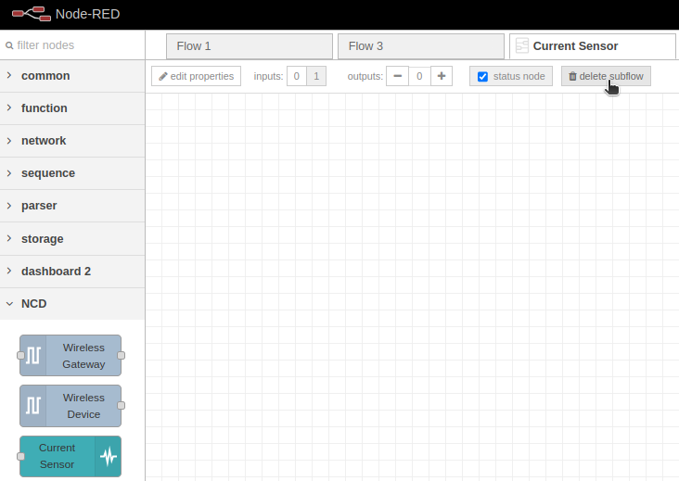
Task: Toggle the status node checkbox
Action: [x=482, y=77]
